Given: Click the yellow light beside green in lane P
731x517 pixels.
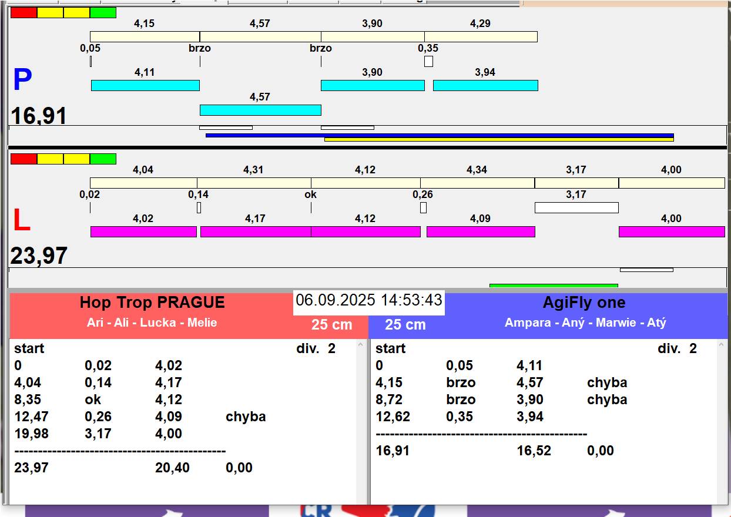Looking at the screenshot, I should [76, 12].
